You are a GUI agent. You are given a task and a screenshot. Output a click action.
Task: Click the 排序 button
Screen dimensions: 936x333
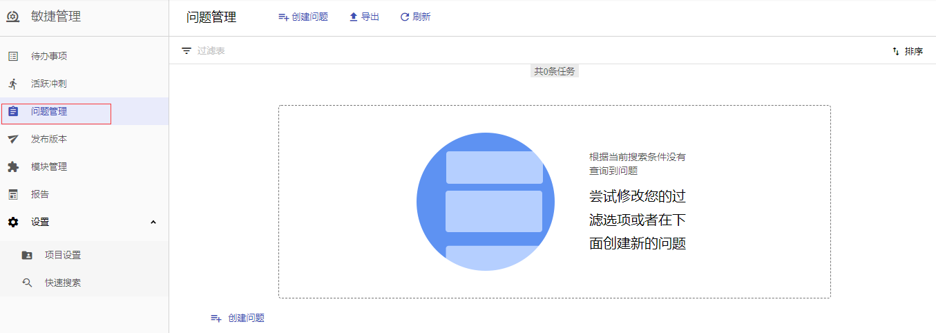point(907,51)
